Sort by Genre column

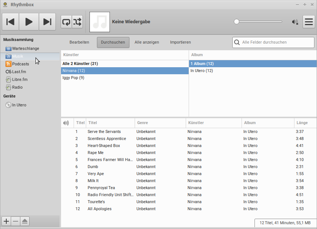pos(160,123)
